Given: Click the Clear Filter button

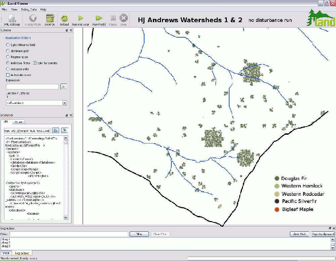Looking at the screenshot, I should pyautogui.click(x=160, y=234).
